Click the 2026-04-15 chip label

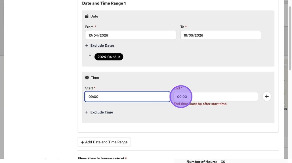tap(107, 57)
